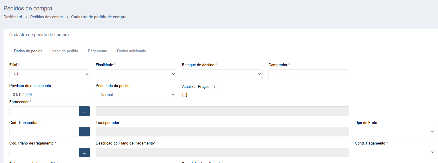Click the Pedidos de compra breadcrumb link

click(x=46, y=17)
